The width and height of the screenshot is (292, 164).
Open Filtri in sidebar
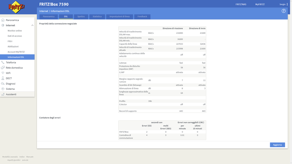pos(10,41)
